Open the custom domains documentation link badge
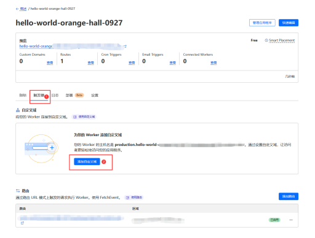The width and height of the screenshot is (315, 238). click(x=84, y=117)
